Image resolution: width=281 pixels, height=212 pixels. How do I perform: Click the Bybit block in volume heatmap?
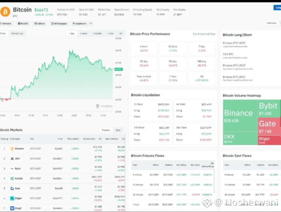pos(269,109)
